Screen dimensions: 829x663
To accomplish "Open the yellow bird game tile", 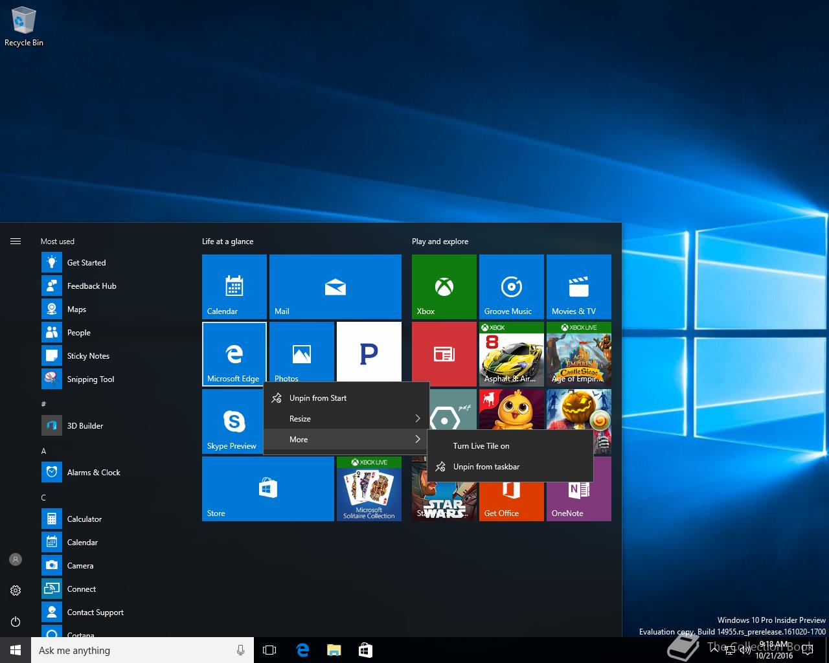I will pyautogui.click(x=512, y=409).
